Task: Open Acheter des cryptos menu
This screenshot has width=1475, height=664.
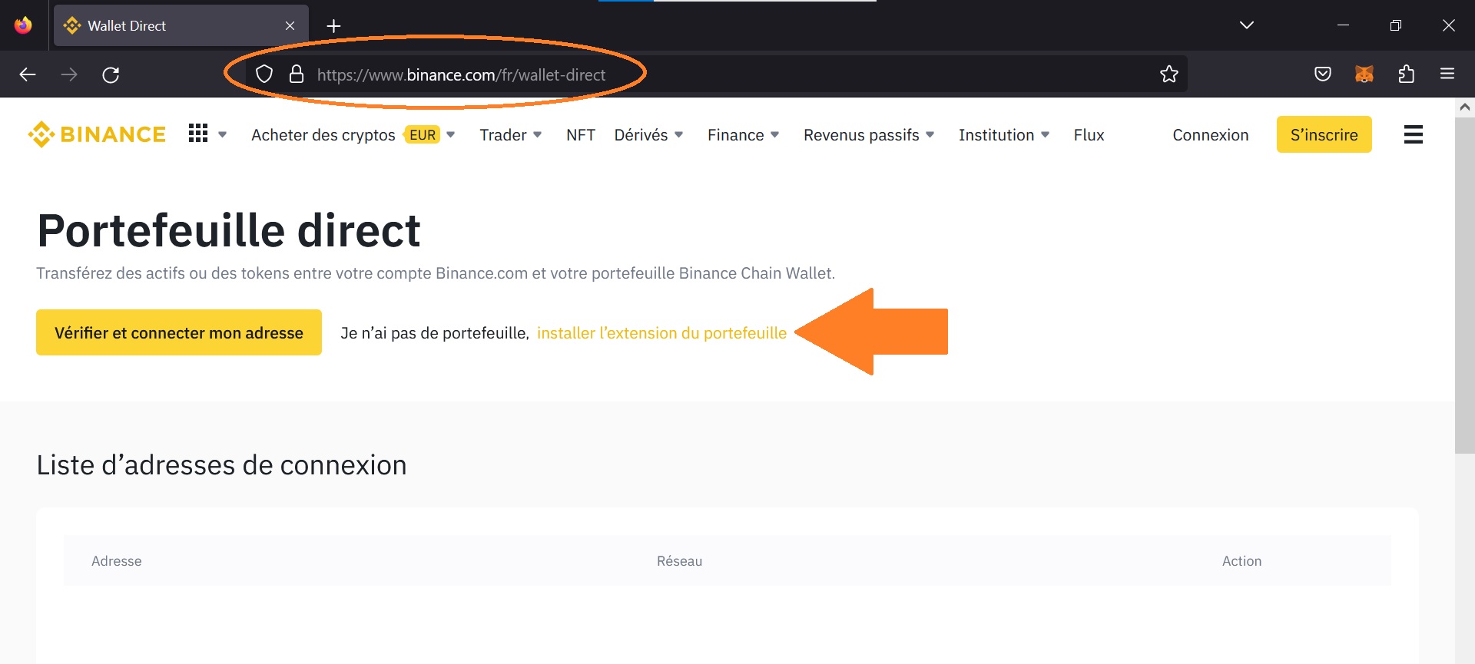Action: point(323,135)
